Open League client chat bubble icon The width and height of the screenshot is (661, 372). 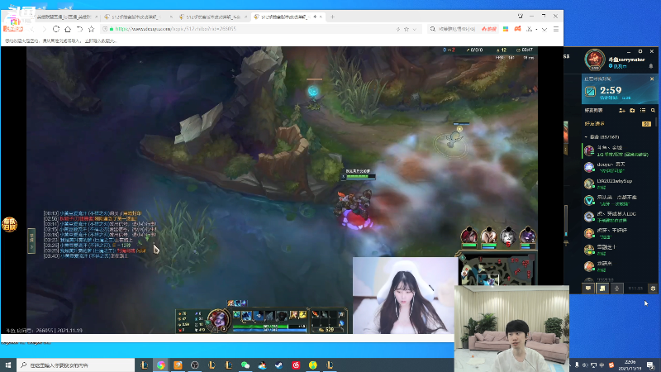click(x=588, y=289)
